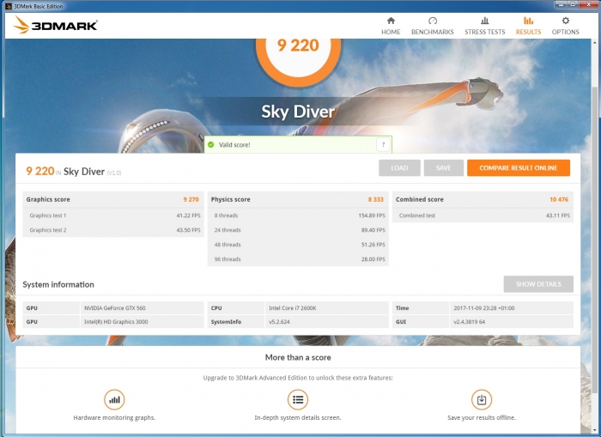Click the Combined test row
601x437 pixels.
(x=483, y=215)
